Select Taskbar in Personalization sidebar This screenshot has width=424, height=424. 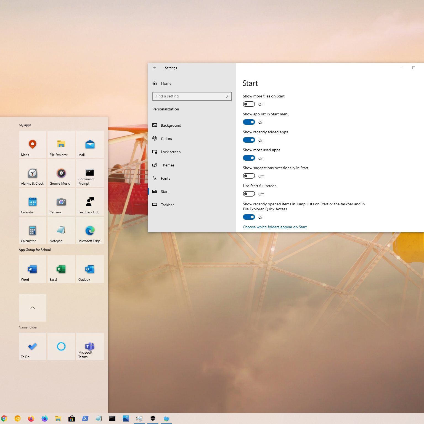click(x=167, y=205)
